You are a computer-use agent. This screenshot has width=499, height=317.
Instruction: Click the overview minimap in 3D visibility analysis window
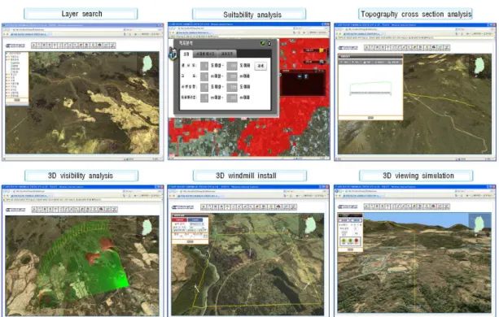pyautogui.click(x=147, y=227)
